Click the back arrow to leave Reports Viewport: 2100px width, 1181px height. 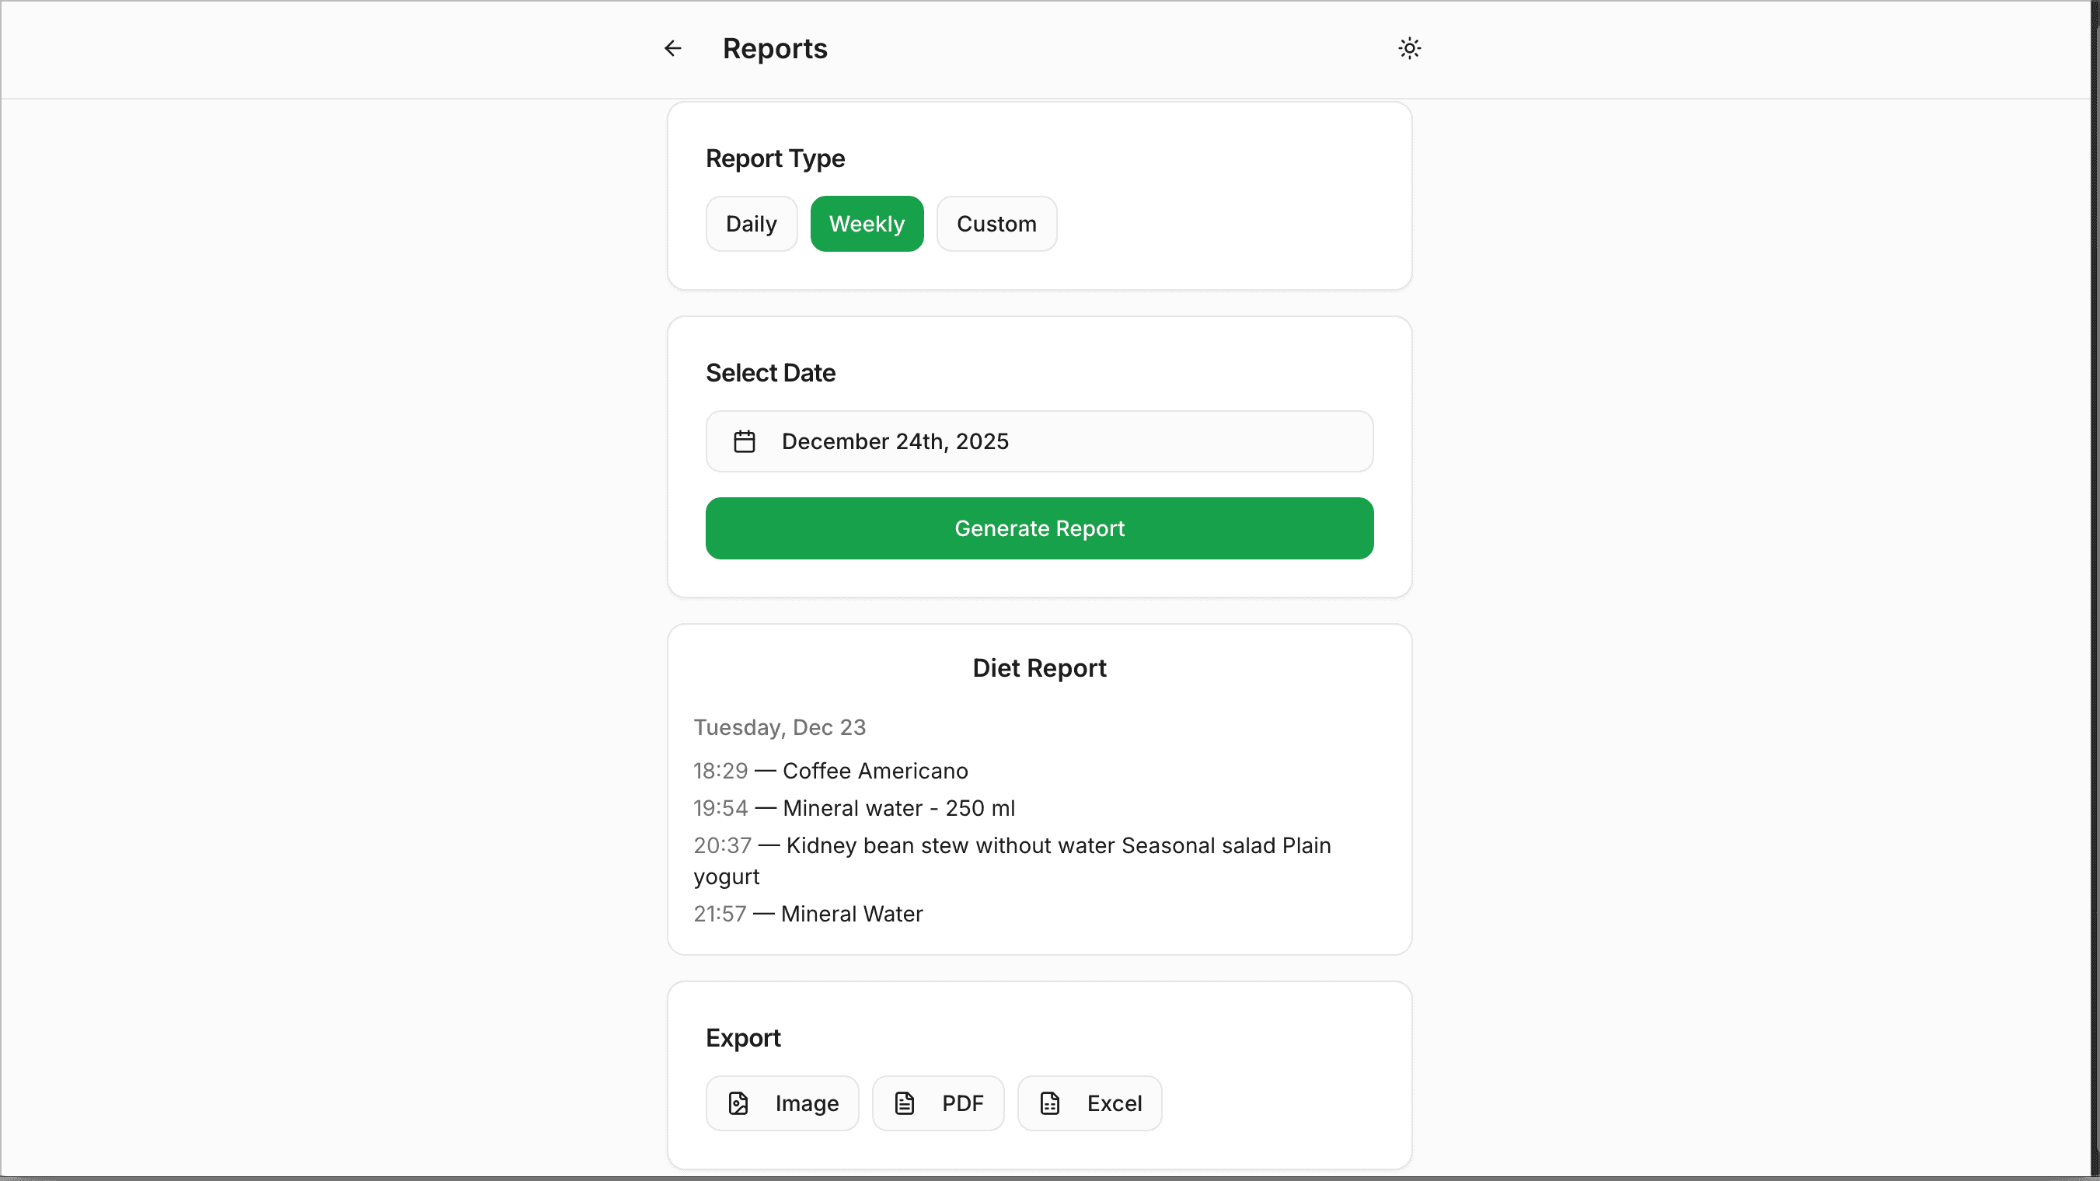672,47
